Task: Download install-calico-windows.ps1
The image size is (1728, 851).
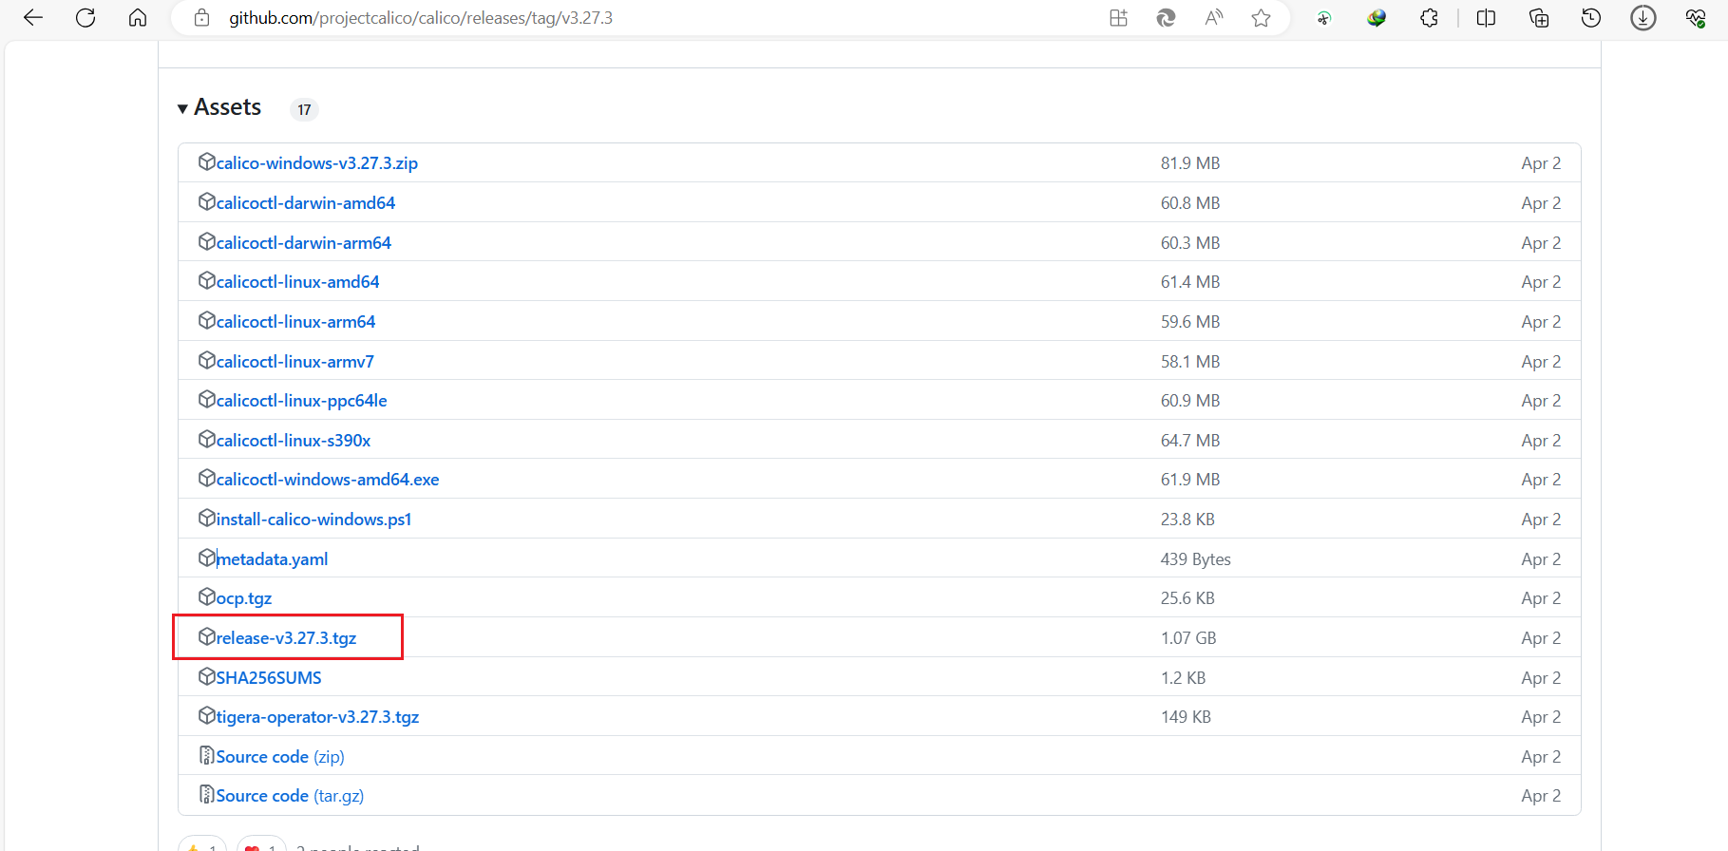Action: pos(314,520)
